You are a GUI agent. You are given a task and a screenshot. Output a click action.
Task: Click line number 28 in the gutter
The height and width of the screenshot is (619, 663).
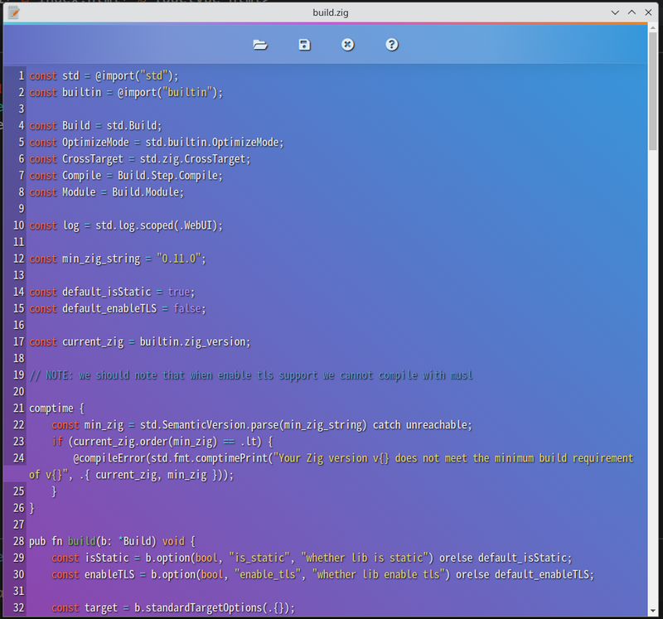pos(18,541)
